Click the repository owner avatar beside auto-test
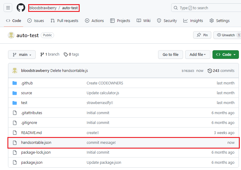This screenshot has height=170, width=241. point(11,35)
